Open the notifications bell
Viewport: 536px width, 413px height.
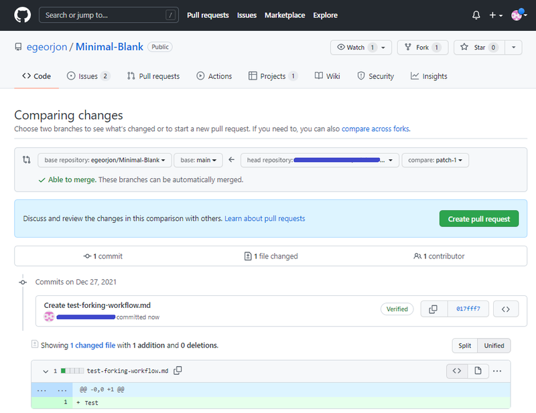476,15
